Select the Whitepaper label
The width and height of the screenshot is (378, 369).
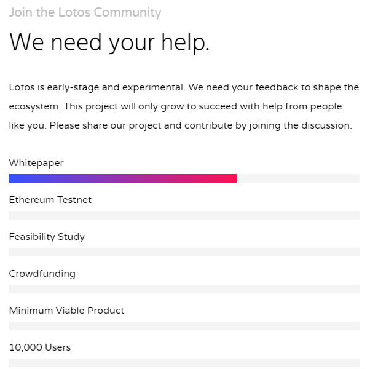36,163
